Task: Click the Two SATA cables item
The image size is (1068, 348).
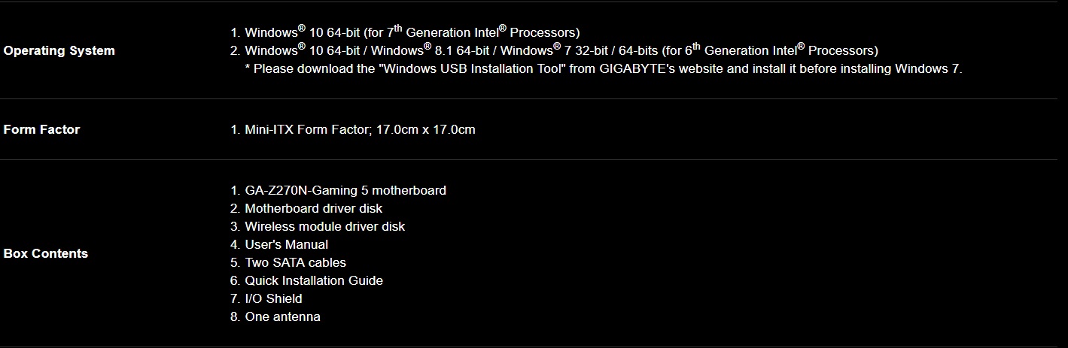Action: coord(295,262)
